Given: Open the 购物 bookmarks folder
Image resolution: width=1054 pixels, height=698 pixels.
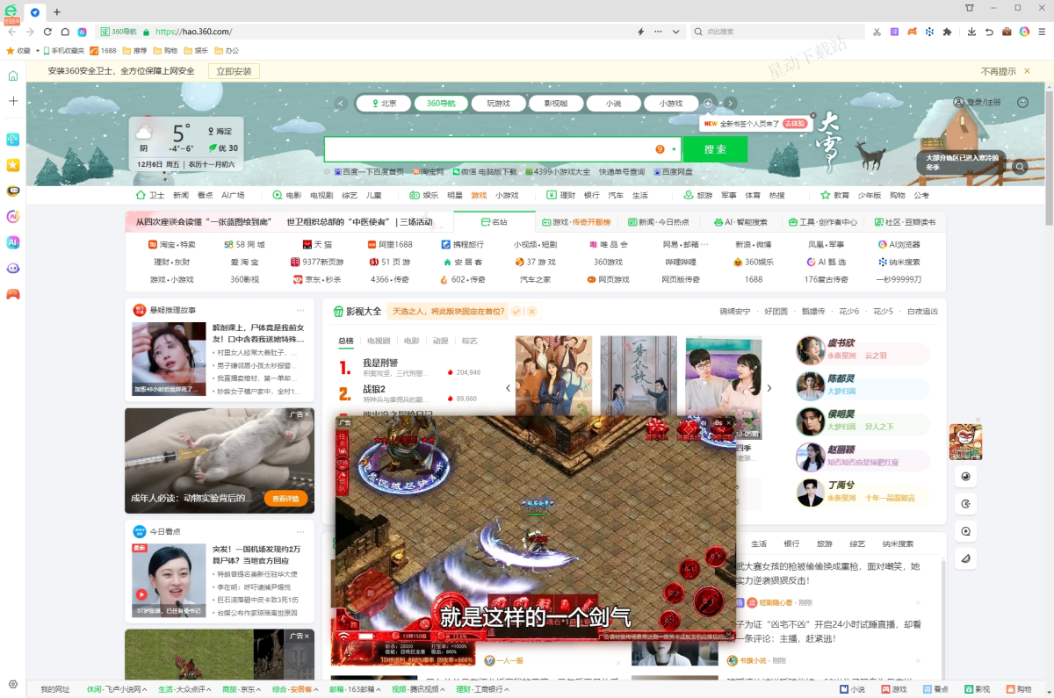Looking at the screenshot, I should [x=165, y=51].
